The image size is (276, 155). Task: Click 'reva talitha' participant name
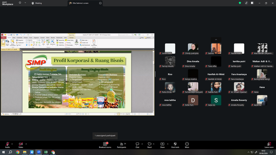[x=170, y=100]
